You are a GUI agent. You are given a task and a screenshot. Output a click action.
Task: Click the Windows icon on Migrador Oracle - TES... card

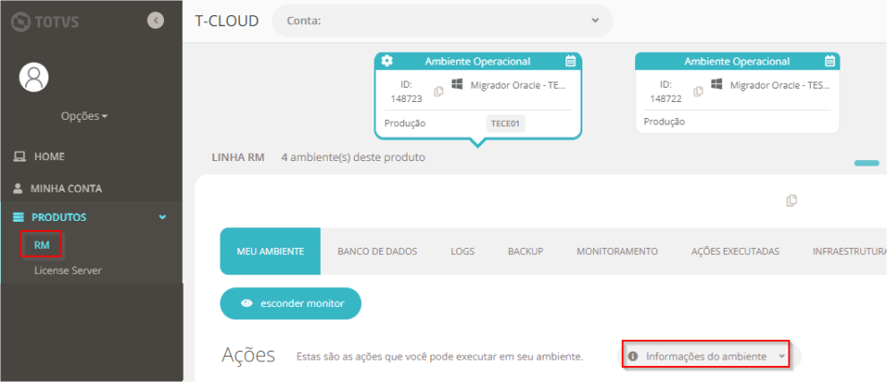click(x=718, y=83)
